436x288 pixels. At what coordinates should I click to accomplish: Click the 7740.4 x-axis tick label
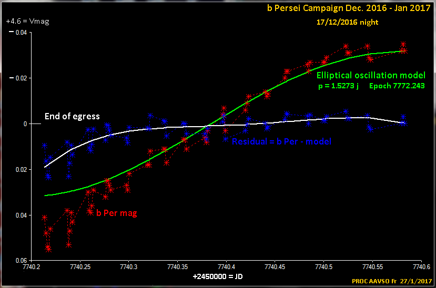(226, 268)
